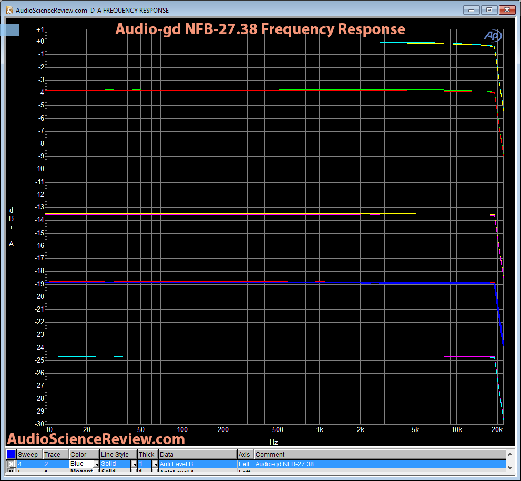Click the sweep number 4 cell

(29, 464)
